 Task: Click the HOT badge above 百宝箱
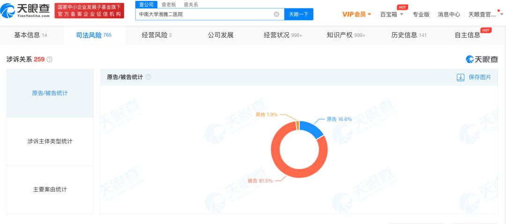(402, 7)
